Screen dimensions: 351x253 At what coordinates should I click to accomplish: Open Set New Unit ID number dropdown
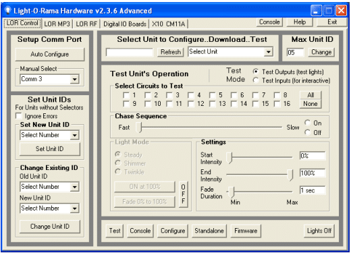[74, 135]
